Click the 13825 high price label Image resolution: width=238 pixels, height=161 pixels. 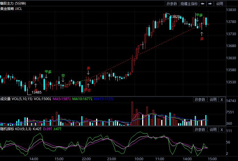click(x=175, y=17)
